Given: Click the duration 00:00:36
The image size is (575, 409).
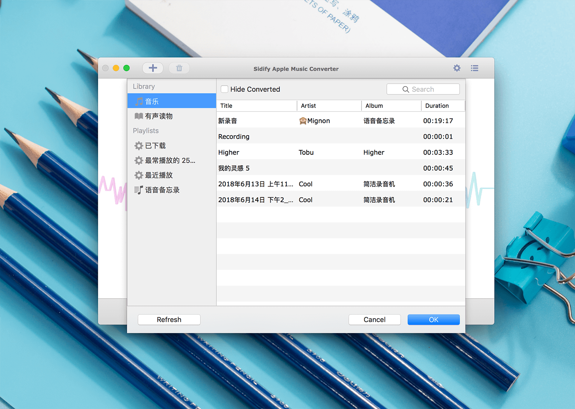Looking at the screenshot, I should [438, 184].
